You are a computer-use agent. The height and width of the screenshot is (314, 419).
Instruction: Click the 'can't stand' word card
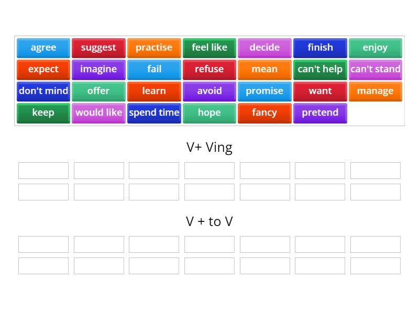point(376,69)
